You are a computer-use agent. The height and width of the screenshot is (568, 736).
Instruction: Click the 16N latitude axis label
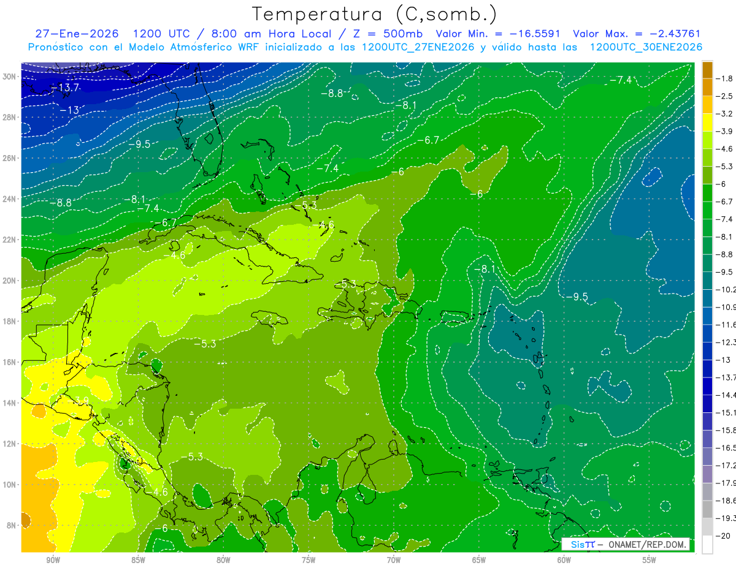pos(9,362)
